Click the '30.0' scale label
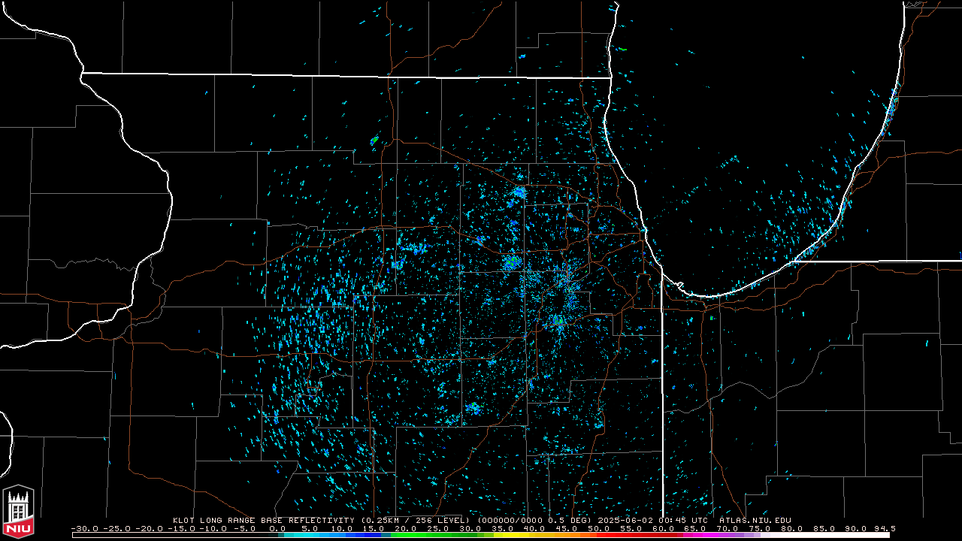This screenshot has height=541, width=962. tap(470, 528)
